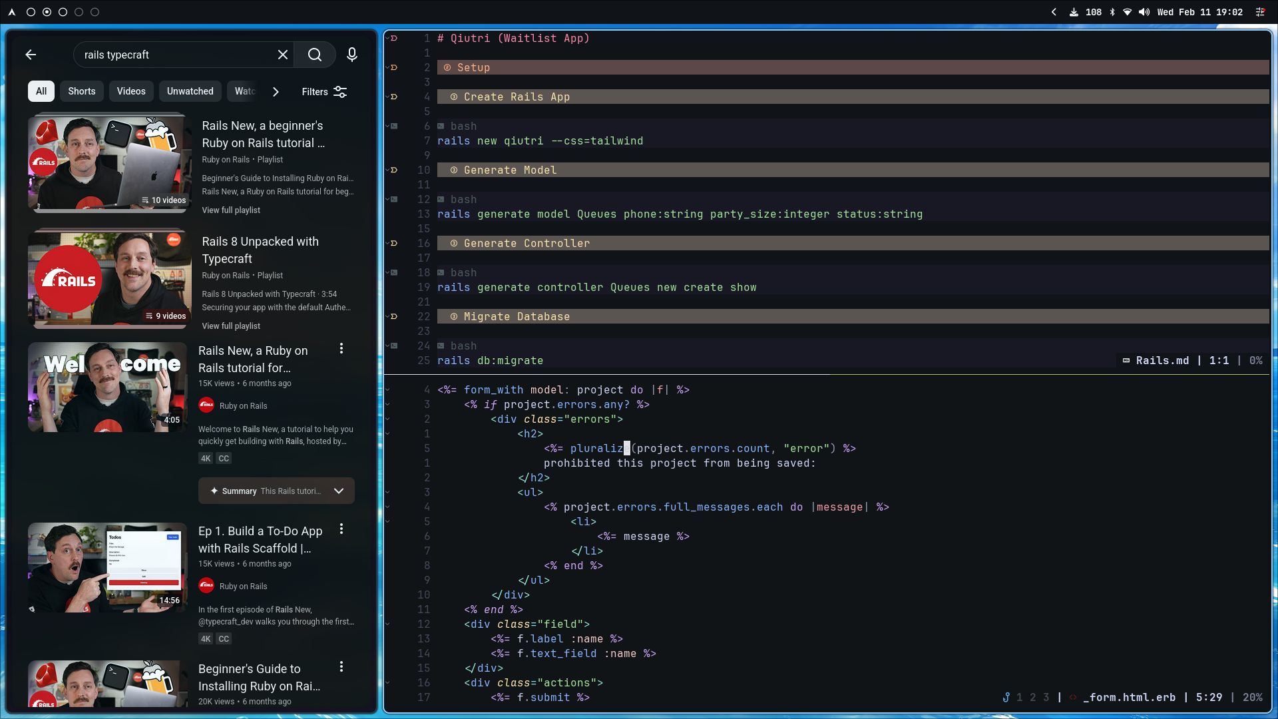Image resolution: width=1278 pixels, height=719 pixels.
Task: Click the chevron arrow to reveal more filter chips
Action: (276, 92)
